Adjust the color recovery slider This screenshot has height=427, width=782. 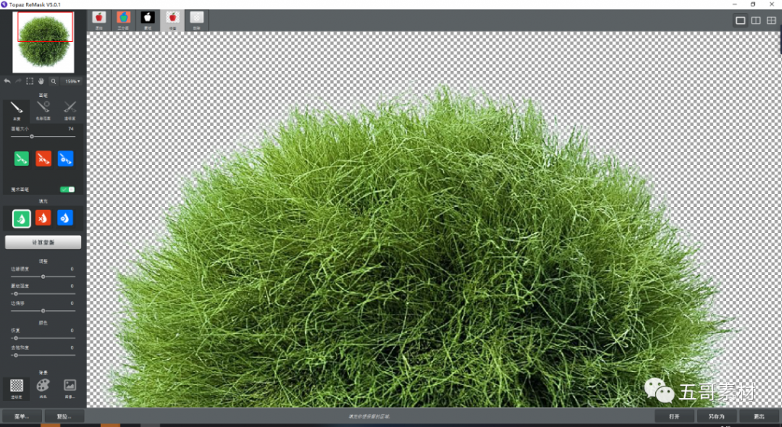(x=43, y=338)
